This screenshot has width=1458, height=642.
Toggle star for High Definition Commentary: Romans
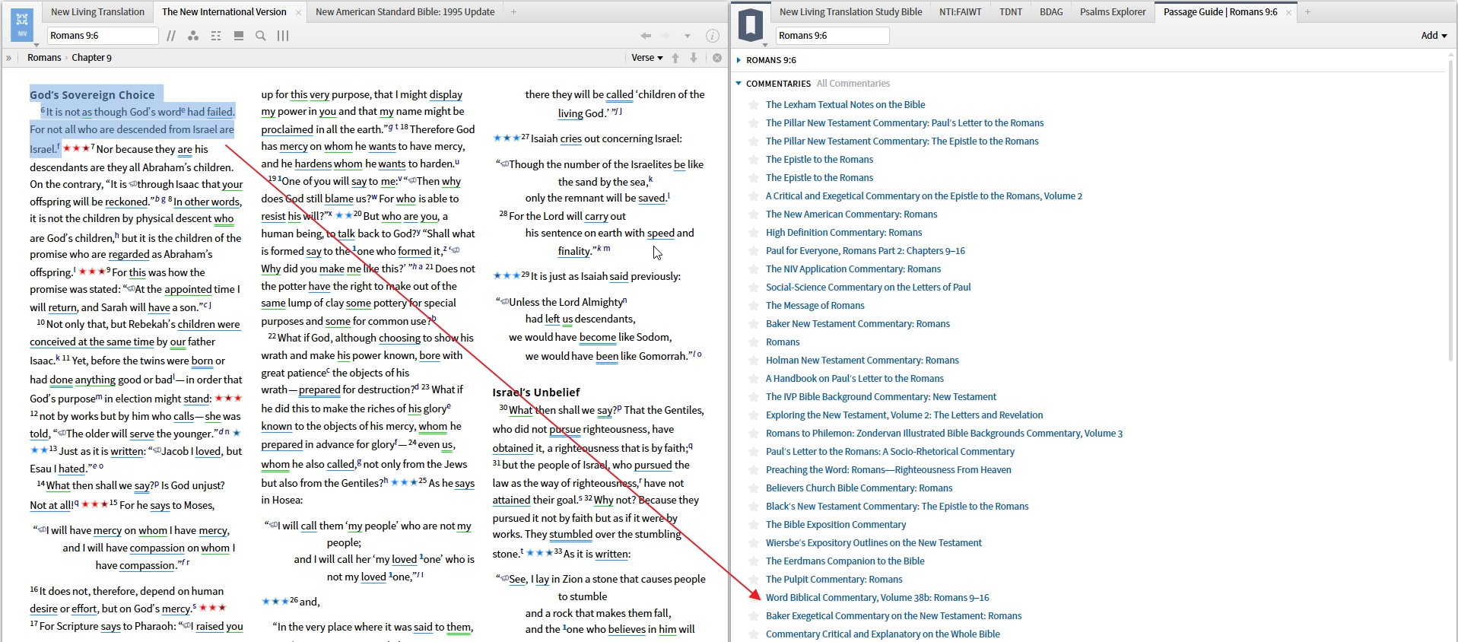(x=754, y=233)
